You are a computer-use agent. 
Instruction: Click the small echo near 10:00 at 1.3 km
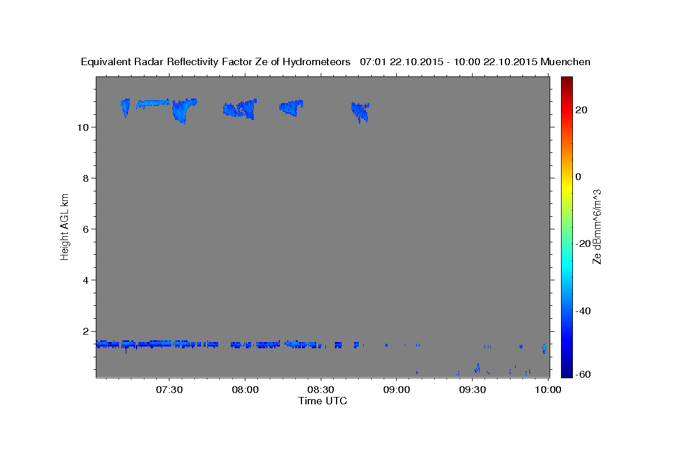pos(544,348)
